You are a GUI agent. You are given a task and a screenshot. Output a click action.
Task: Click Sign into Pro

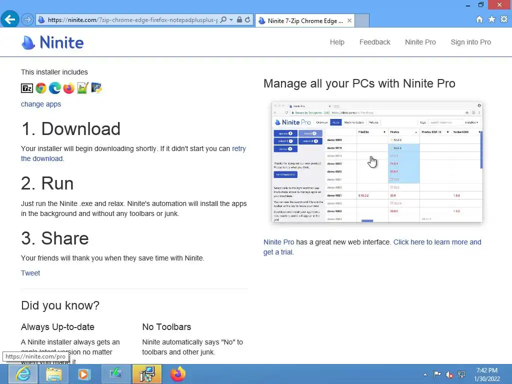click(471, 42)
